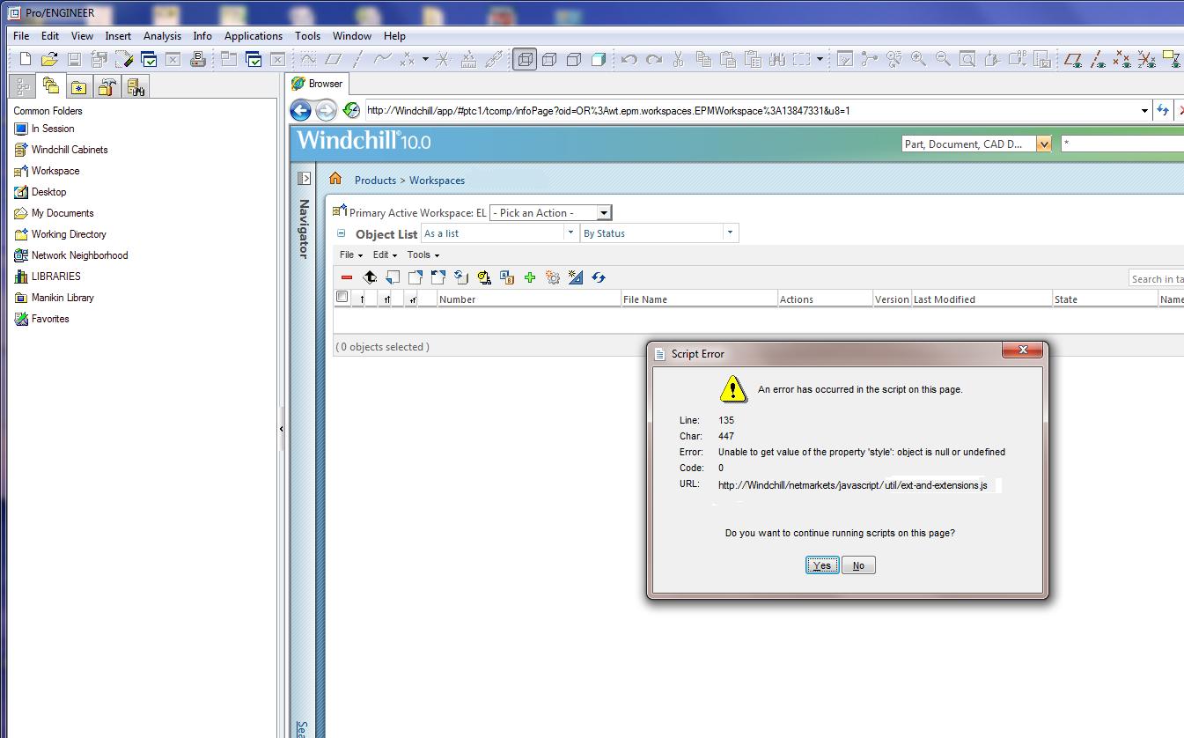The image size is (1184, 738).
Task: Open the Object List Tools menu
Action: coord(423,255)
